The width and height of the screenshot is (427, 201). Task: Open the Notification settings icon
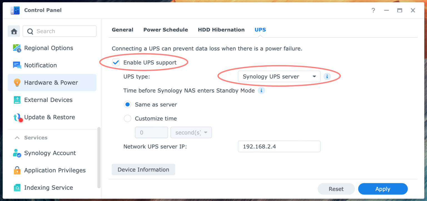17,65
